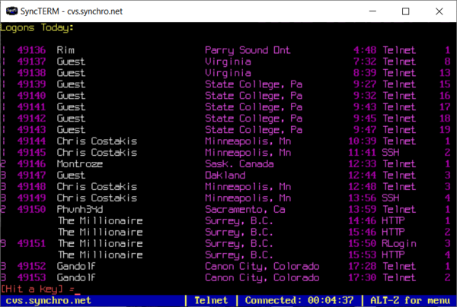This screenshot has height=307, width=457.
Task: Click SSH on the 11:41 row
Action: point(391,152)
